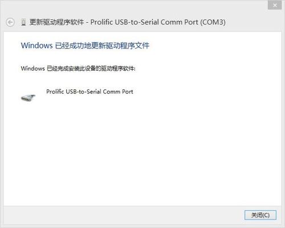285x228 pixels.
Task: Click the USB device icon beside the title
Action: coord(23,22)
